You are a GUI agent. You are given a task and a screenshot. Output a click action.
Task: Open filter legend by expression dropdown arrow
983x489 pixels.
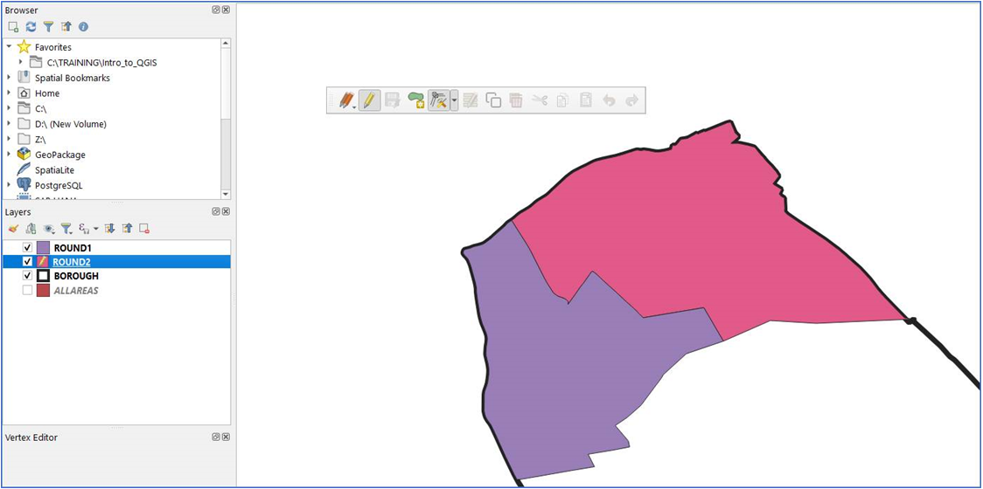click(x=96, y=229)
